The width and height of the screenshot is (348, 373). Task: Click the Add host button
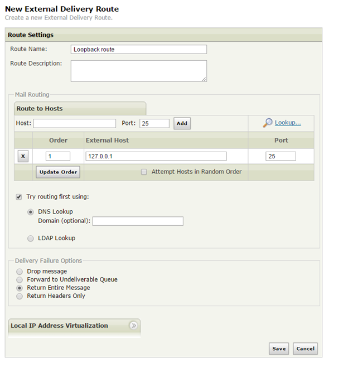[182, 123]
